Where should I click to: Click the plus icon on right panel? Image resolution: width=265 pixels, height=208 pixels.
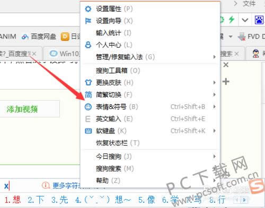pyautogui.click(x=226, y=82)
